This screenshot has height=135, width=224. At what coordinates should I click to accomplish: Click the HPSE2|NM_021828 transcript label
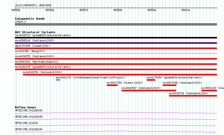26,123
